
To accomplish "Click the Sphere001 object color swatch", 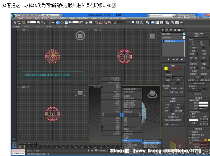I will coord(184,34).
